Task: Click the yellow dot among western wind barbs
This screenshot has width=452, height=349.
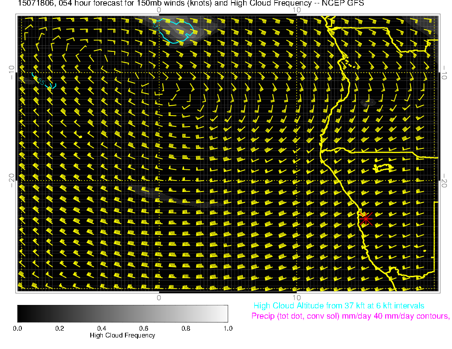Action: pyautogui.click(x=80, y=136)
